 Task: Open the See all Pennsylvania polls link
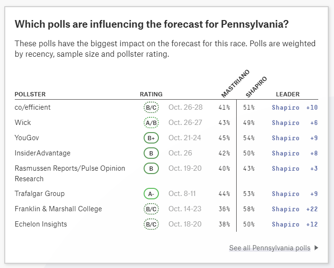coord(270,248)
